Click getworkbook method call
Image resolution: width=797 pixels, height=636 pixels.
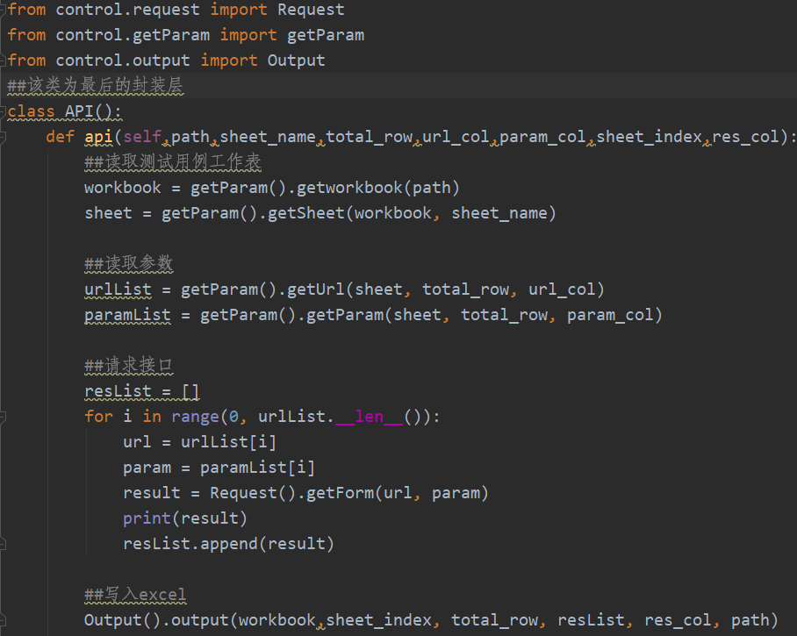pos(349,188)
